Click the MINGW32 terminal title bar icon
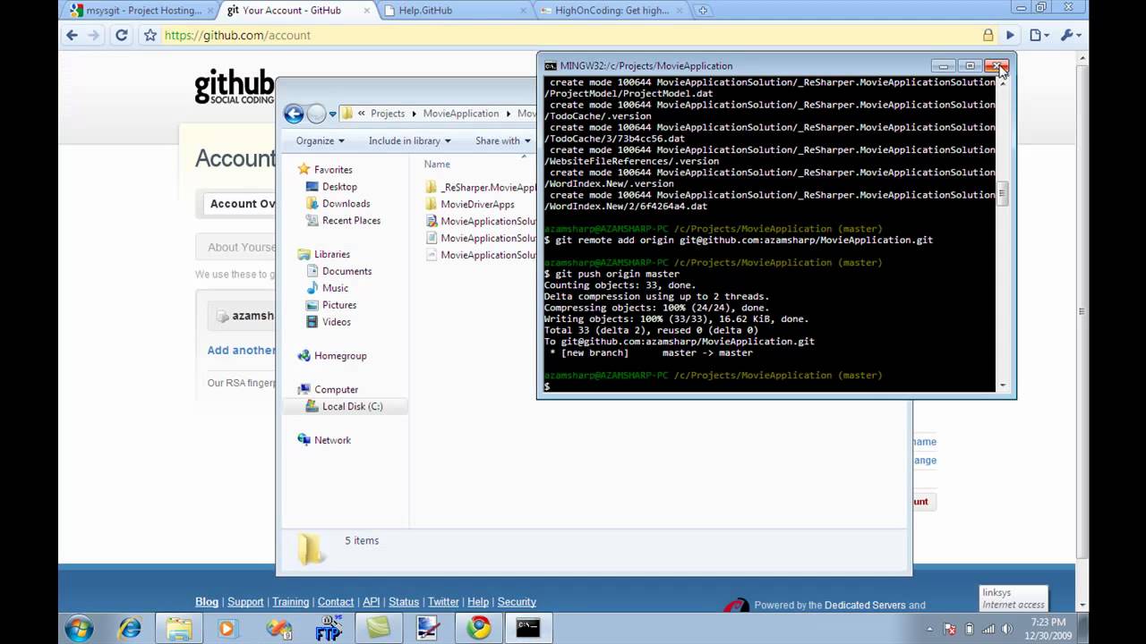The image size is (1146, 644). (551, 66)
